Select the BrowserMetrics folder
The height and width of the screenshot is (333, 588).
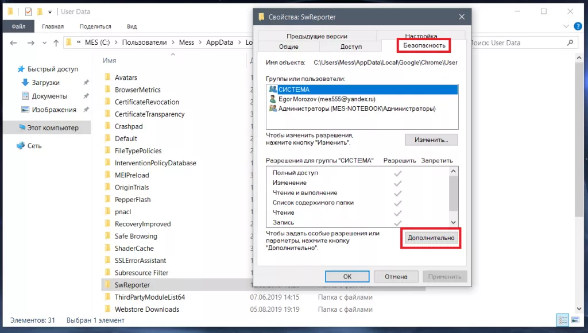tap(137, 90)
